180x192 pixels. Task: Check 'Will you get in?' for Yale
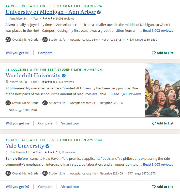18,187
